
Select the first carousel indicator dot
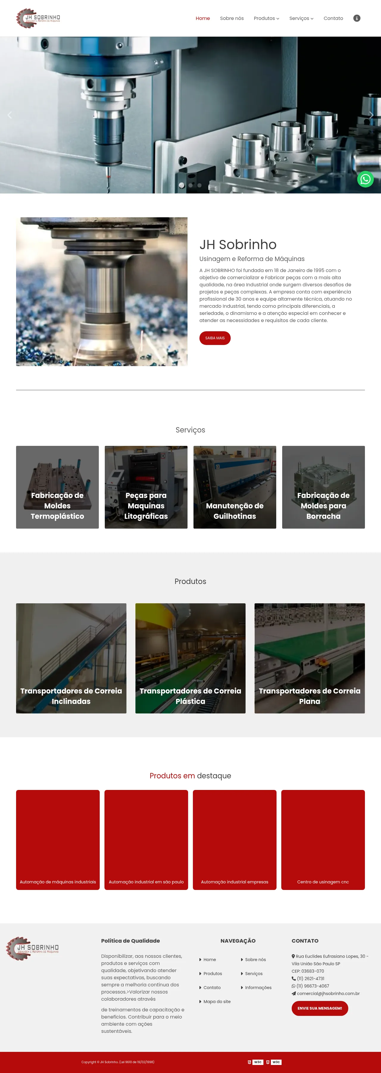coord(182,185)
